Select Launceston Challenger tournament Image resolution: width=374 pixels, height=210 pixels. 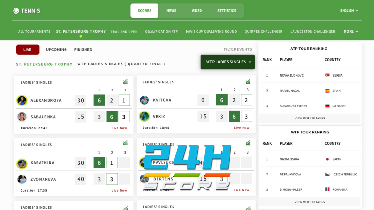point(313,31)
